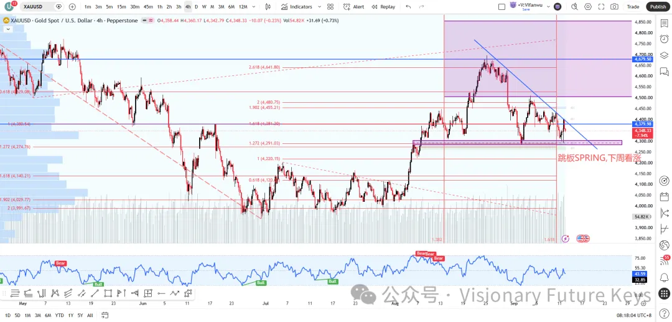Open the layouts grid templates icon
The image size is (672, 322).
(330, 7)
